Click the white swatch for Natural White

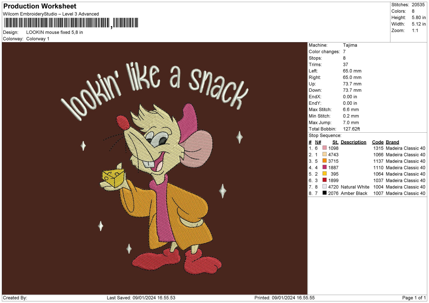(324, 187)
